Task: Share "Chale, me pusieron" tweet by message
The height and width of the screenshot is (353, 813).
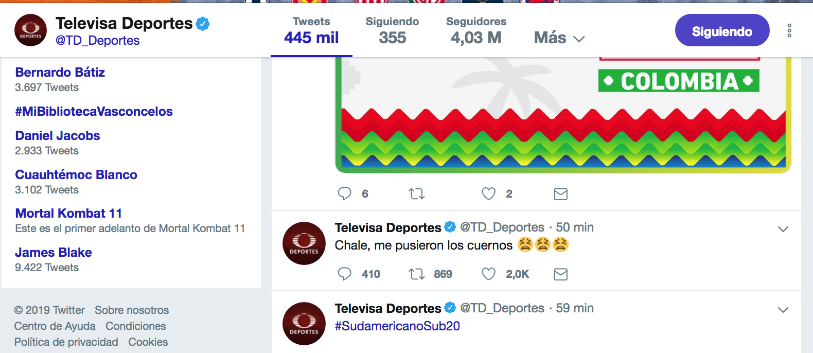Action: click(x=560, y=274)
